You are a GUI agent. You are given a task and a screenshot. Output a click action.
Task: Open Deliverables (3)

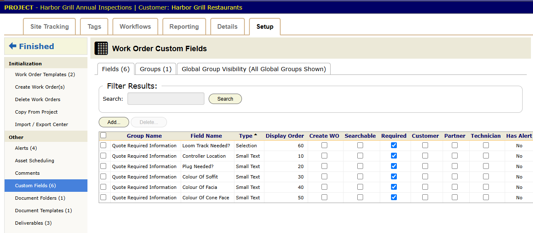(33, 223)
